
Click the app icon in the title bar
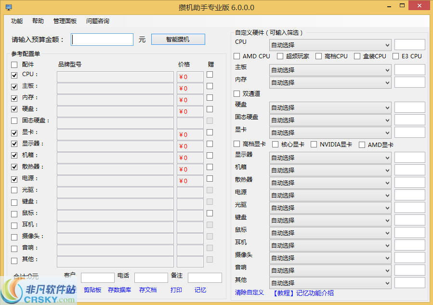pyautogui.click(x=8, y=8)
